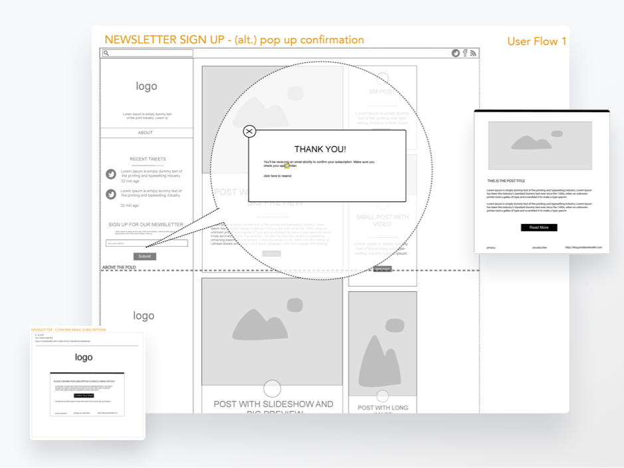Click the circle badge under long image post

point(382,396)
